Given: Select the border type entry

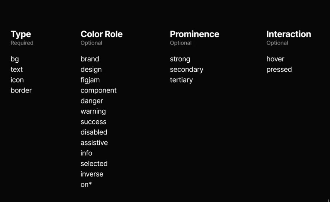Looking at the screenshot, I should coord(21,90).
